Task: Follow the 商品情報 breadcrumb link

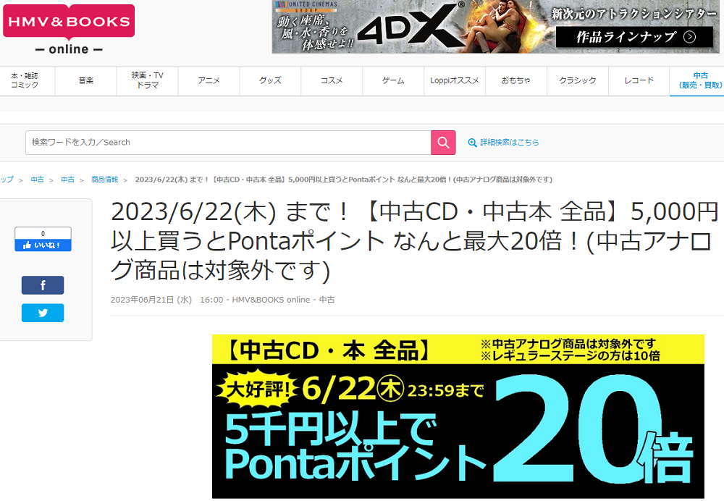Action: pos(105,180)
